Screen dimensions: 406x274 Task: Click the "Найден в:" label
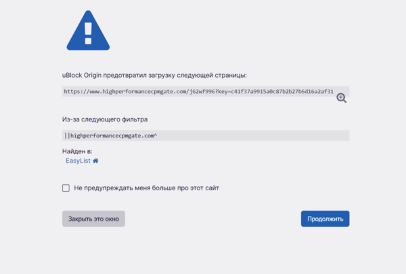click(x=77, y=152)
